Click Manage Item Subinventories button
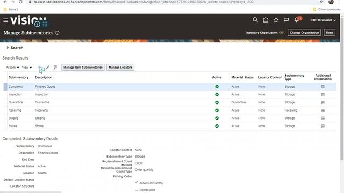This screenshot has width=344, height=193. click(x=83, y=68)
